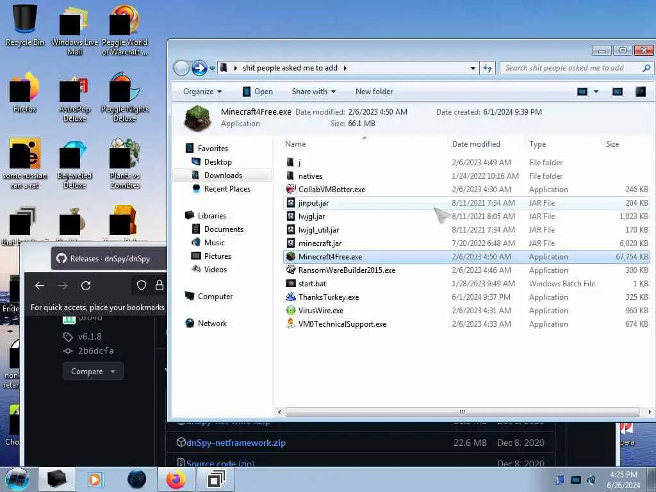Open Peggle Nights Deluxe desktop icon
656x492 pixels.
125,97
